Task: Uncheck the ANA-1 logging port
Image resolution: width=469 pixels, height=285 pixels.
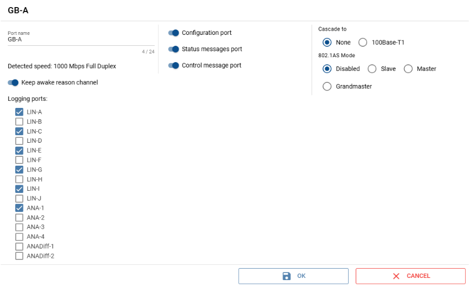Action: pos(20,208)
